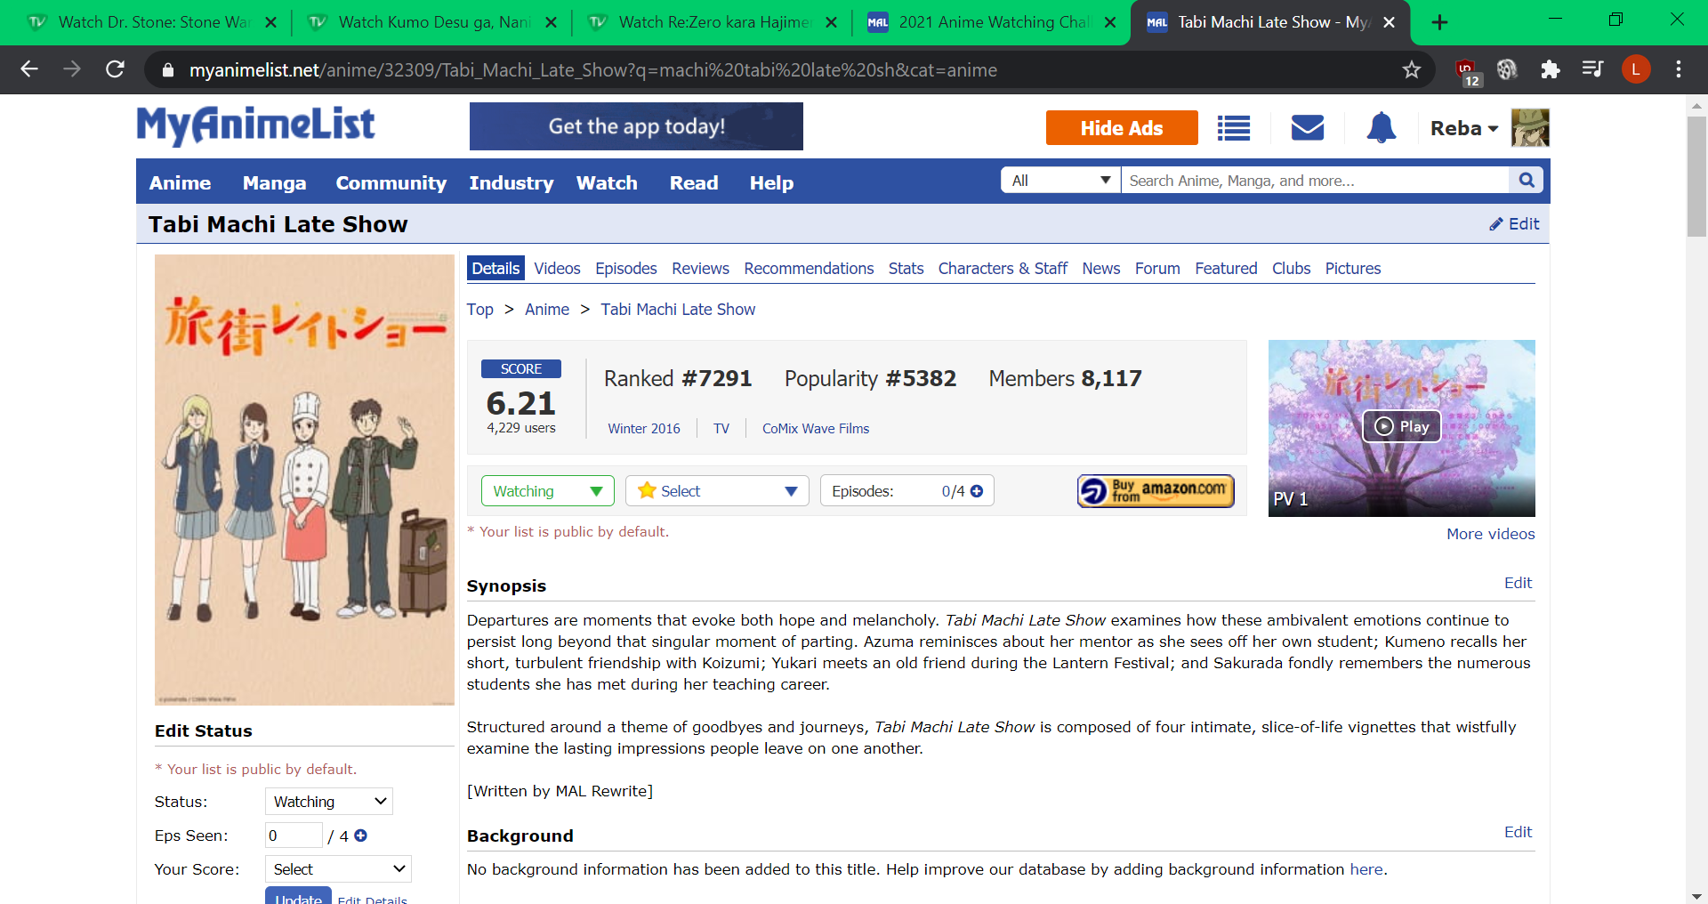Open the browser extensions puzzle icon
Image resolution: width=1708 pixels, height=904 pixels.
coord(1551,69)
